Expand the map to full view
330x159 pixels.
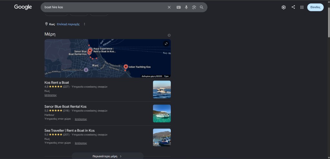[166, 44]
